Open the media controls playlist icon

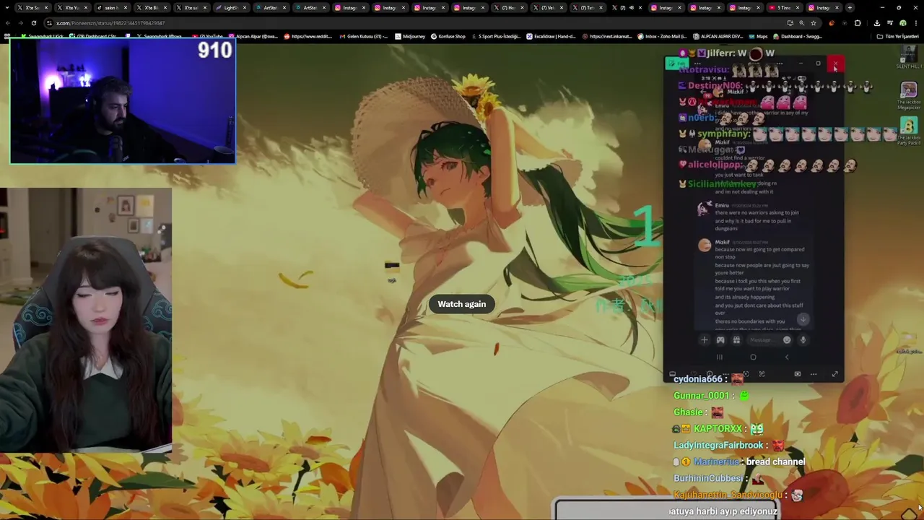(889, 23)
